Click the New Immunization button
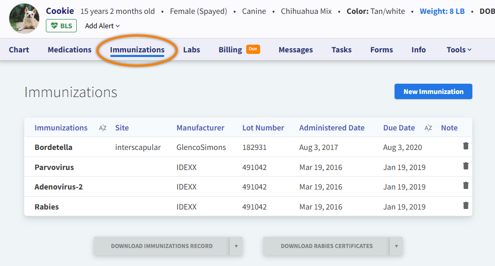This screenshot has width=495, height=266. [x=433, y=91]
